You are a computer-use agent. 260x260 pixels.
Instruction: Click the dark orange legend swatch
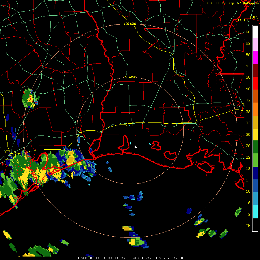(x=255, y=96)
